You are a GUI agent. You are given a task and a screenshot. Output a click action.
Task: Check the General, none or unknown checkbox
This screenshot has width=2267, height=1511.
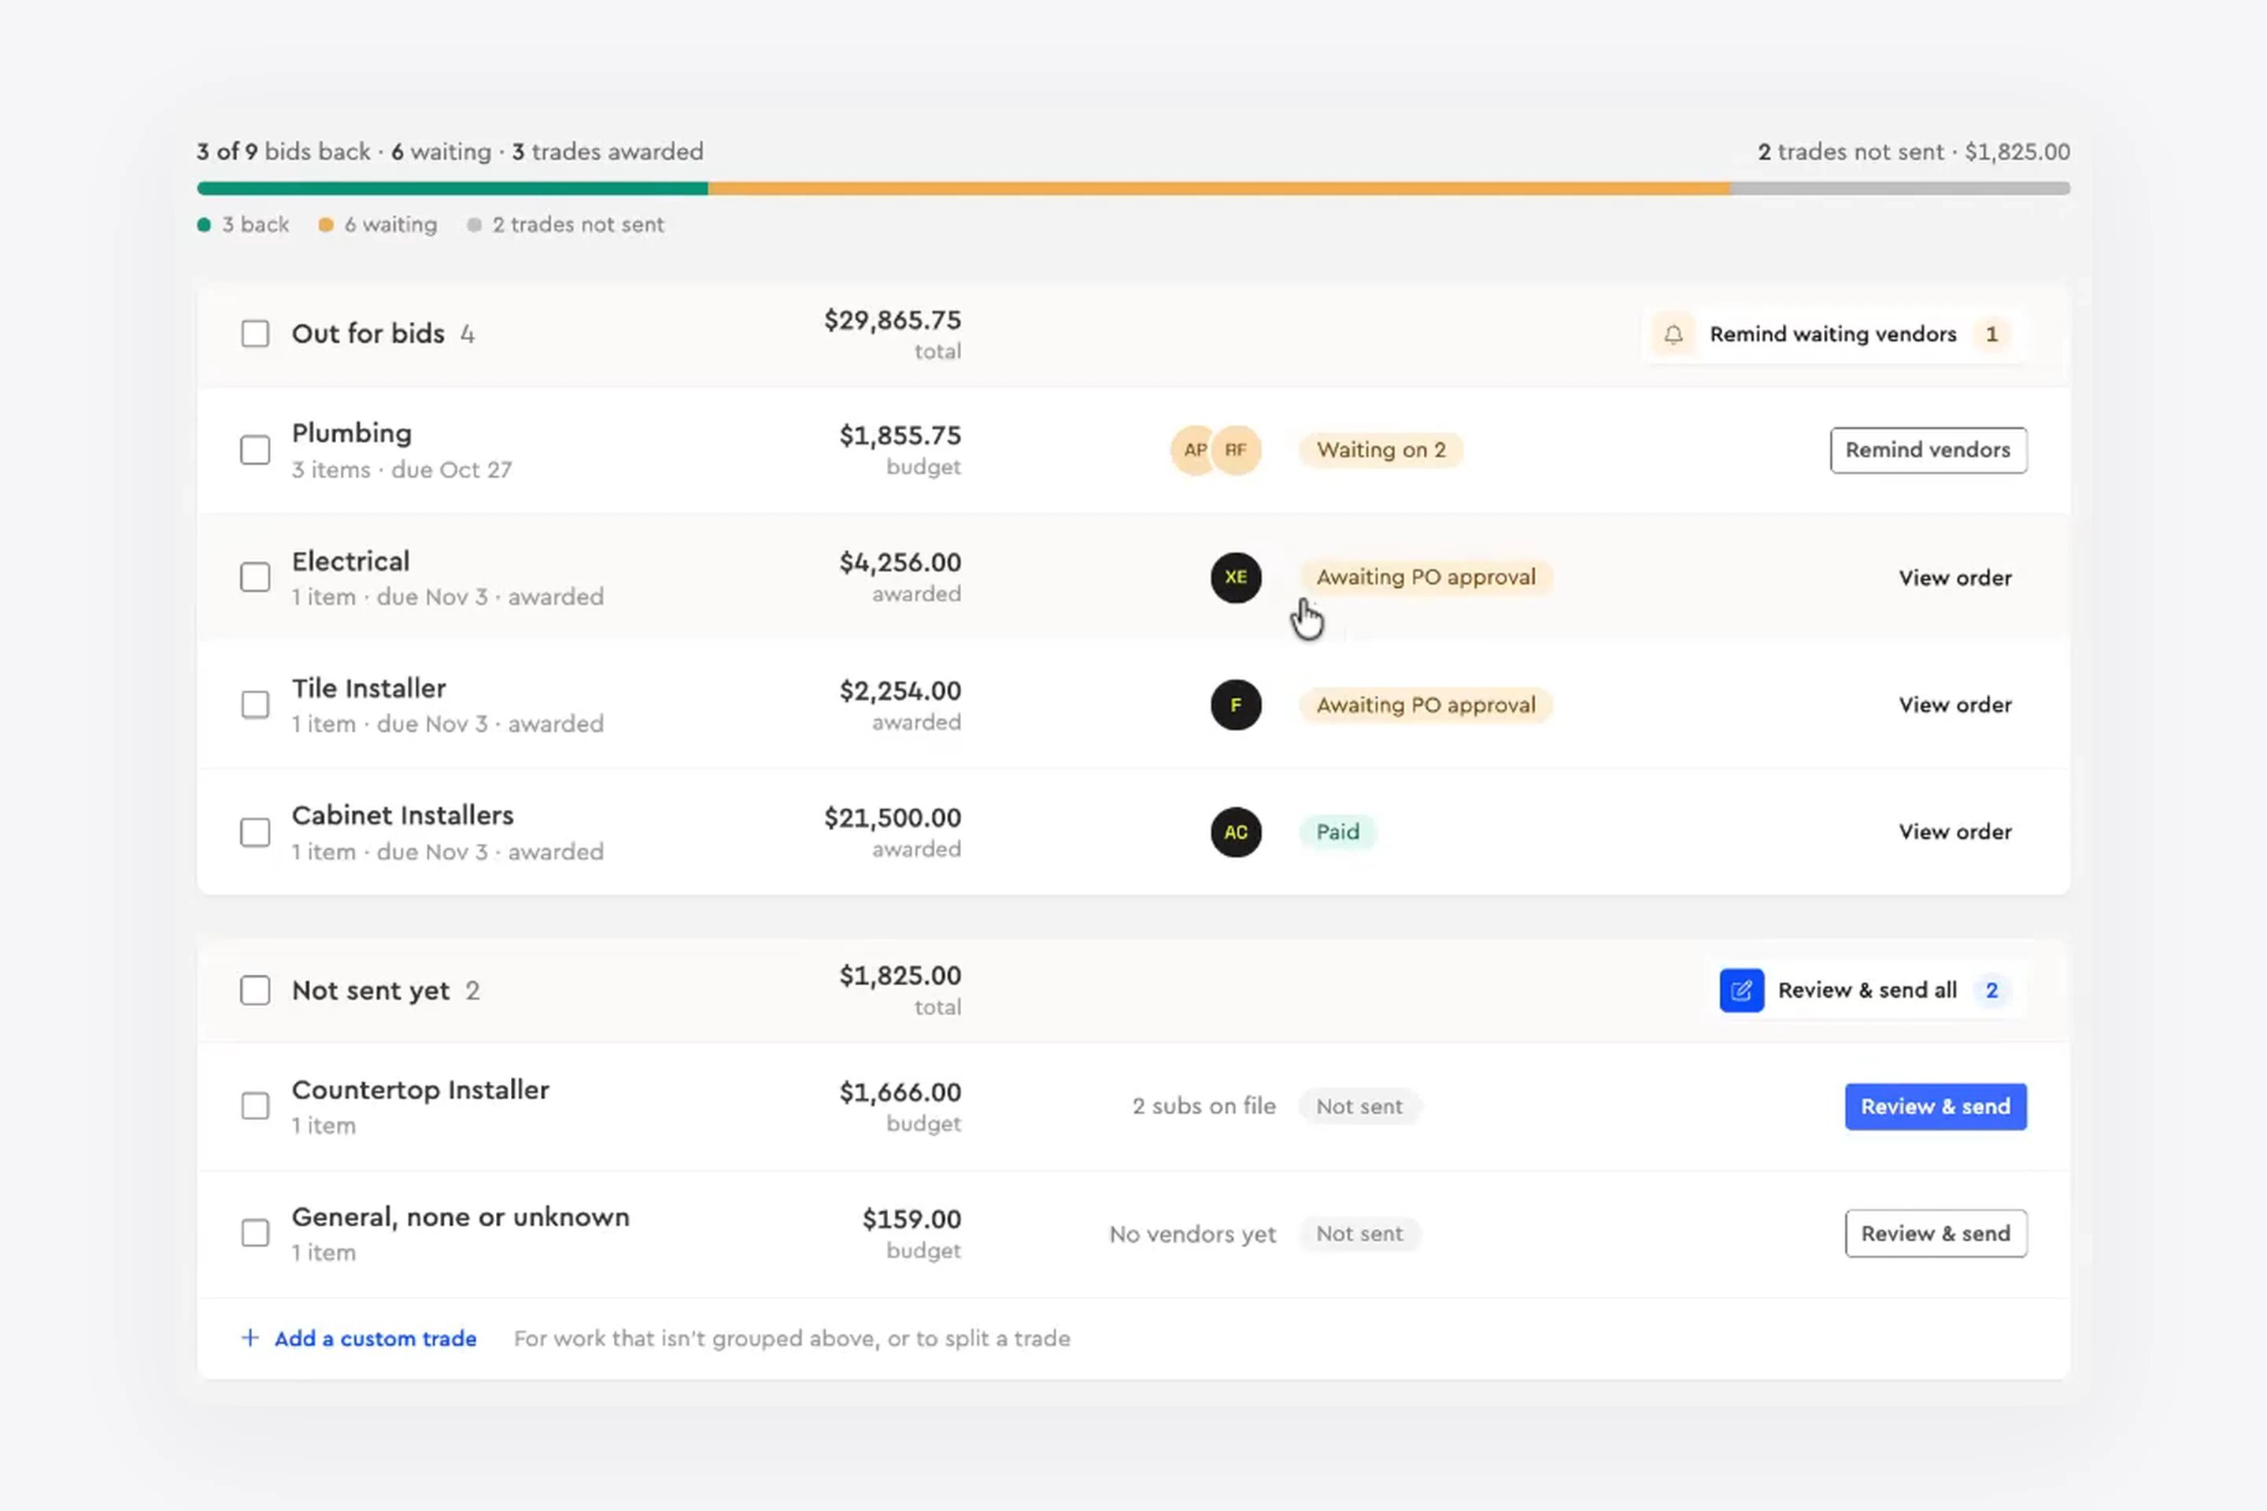pos(254,1233)
